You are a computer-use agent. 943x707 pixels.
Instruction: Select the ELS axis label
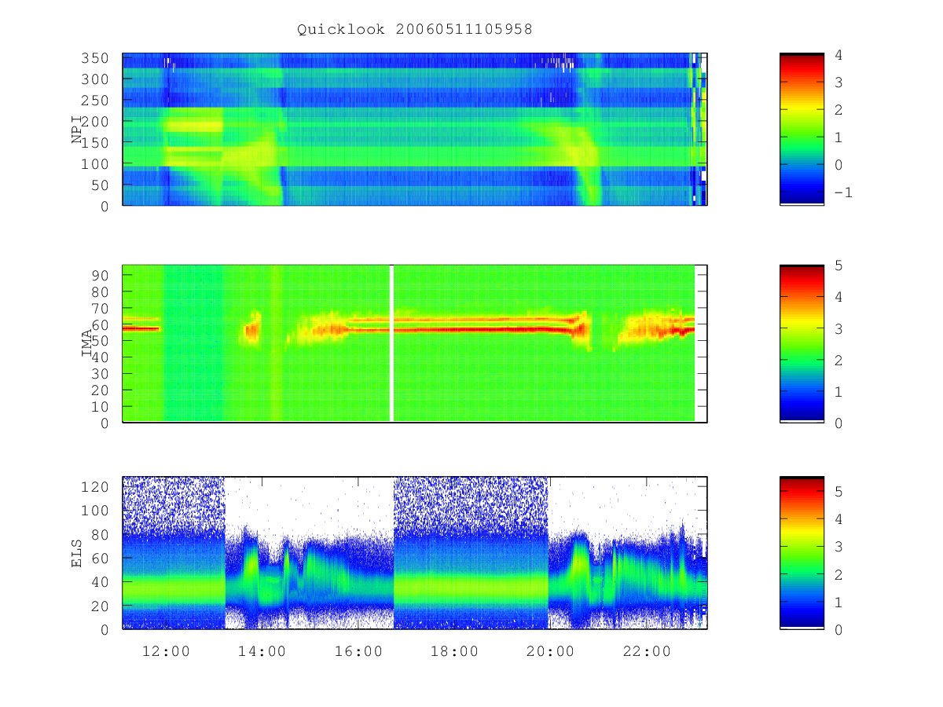tap(77, 553)
